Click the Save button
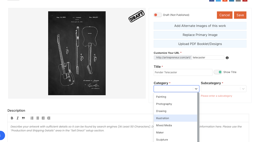Screen dimensions: 265x142 [240, 15]
